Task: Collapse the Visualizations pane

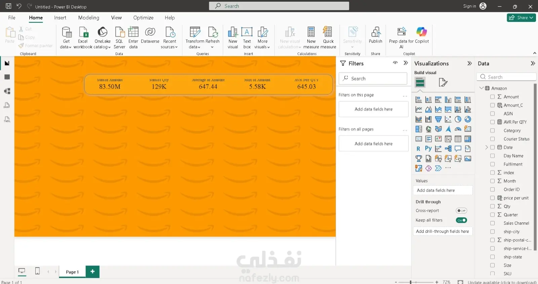Action: click(x=469, y=63)
